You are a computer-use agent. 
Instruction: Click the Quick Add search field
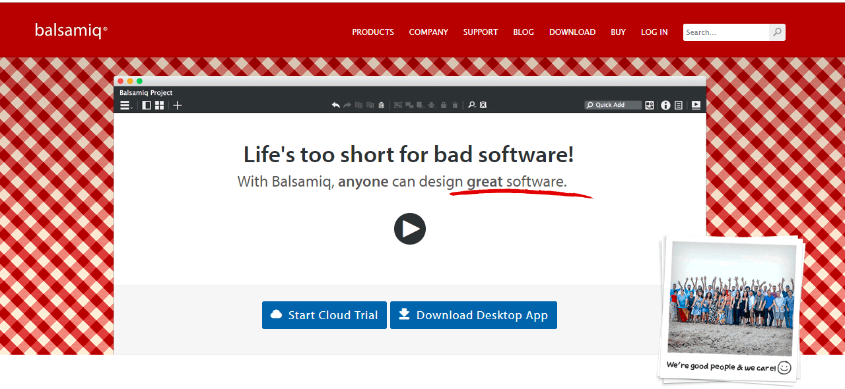point(613,105)
